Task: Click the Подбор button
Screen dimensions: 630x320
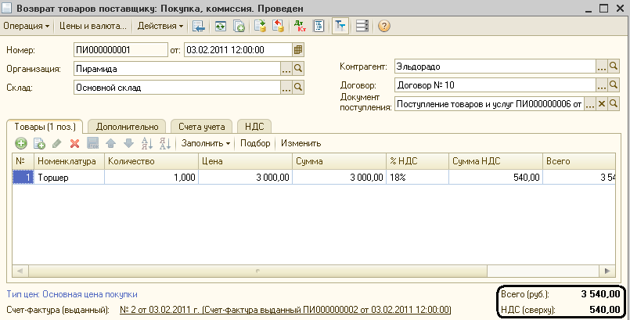Action: [255, 143]
